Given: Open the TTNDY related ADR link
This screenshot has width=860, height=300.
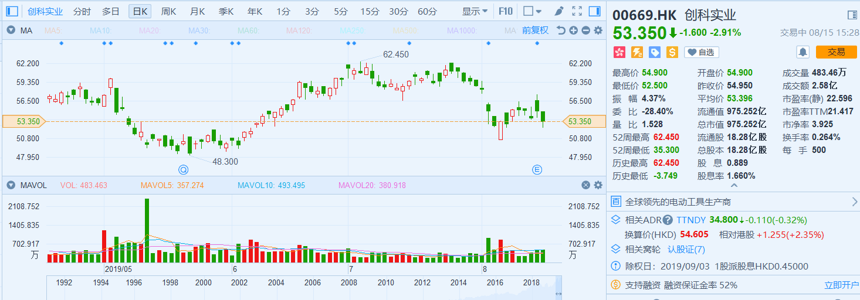Looking at the screenshot, I should click(x=691, y=220).
